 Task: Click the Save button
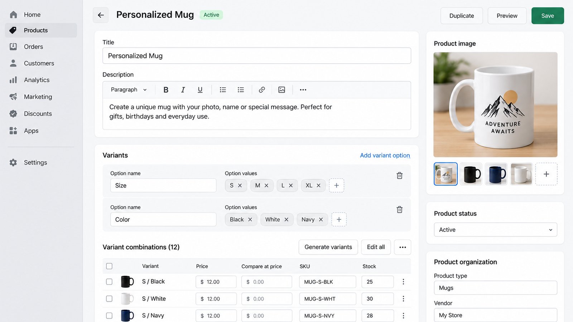click(548, 16)
